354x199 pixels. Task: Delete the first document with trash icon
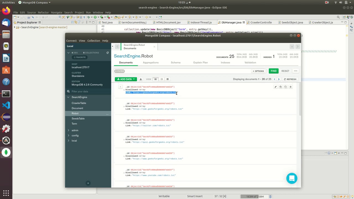pos(290,87)
